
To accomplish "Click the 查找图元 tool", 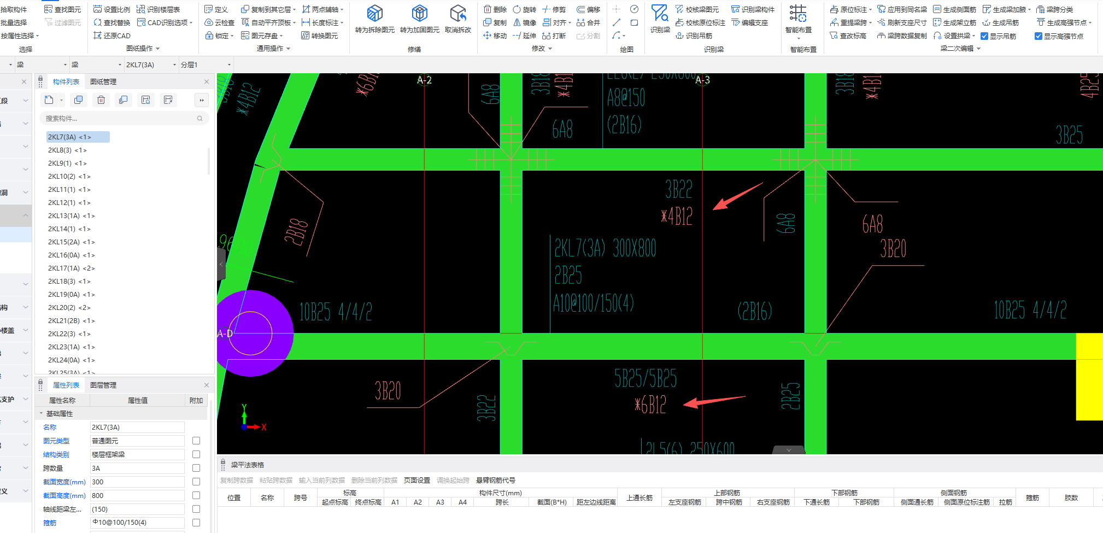I will (62, 9).
